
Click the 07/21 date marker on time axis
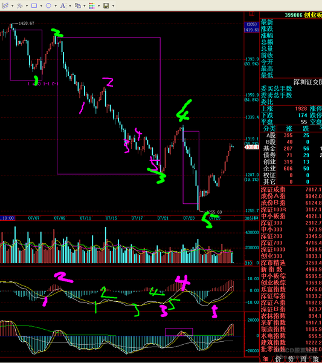point(163,218)
